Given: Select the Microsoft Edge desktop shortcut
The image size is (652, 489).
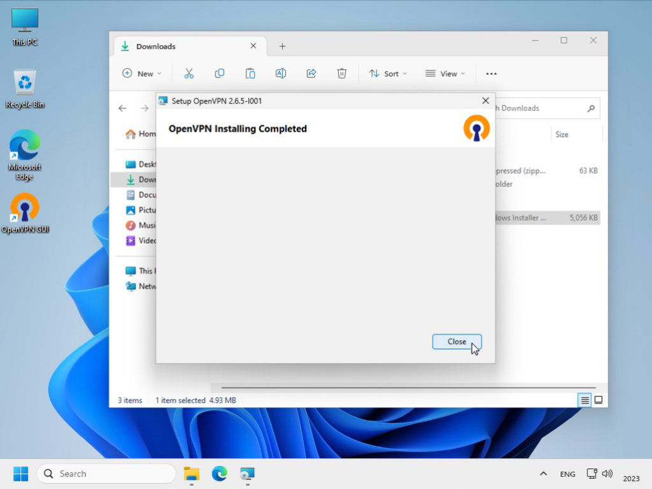Looking at the screenshot, I should point(25,155).
